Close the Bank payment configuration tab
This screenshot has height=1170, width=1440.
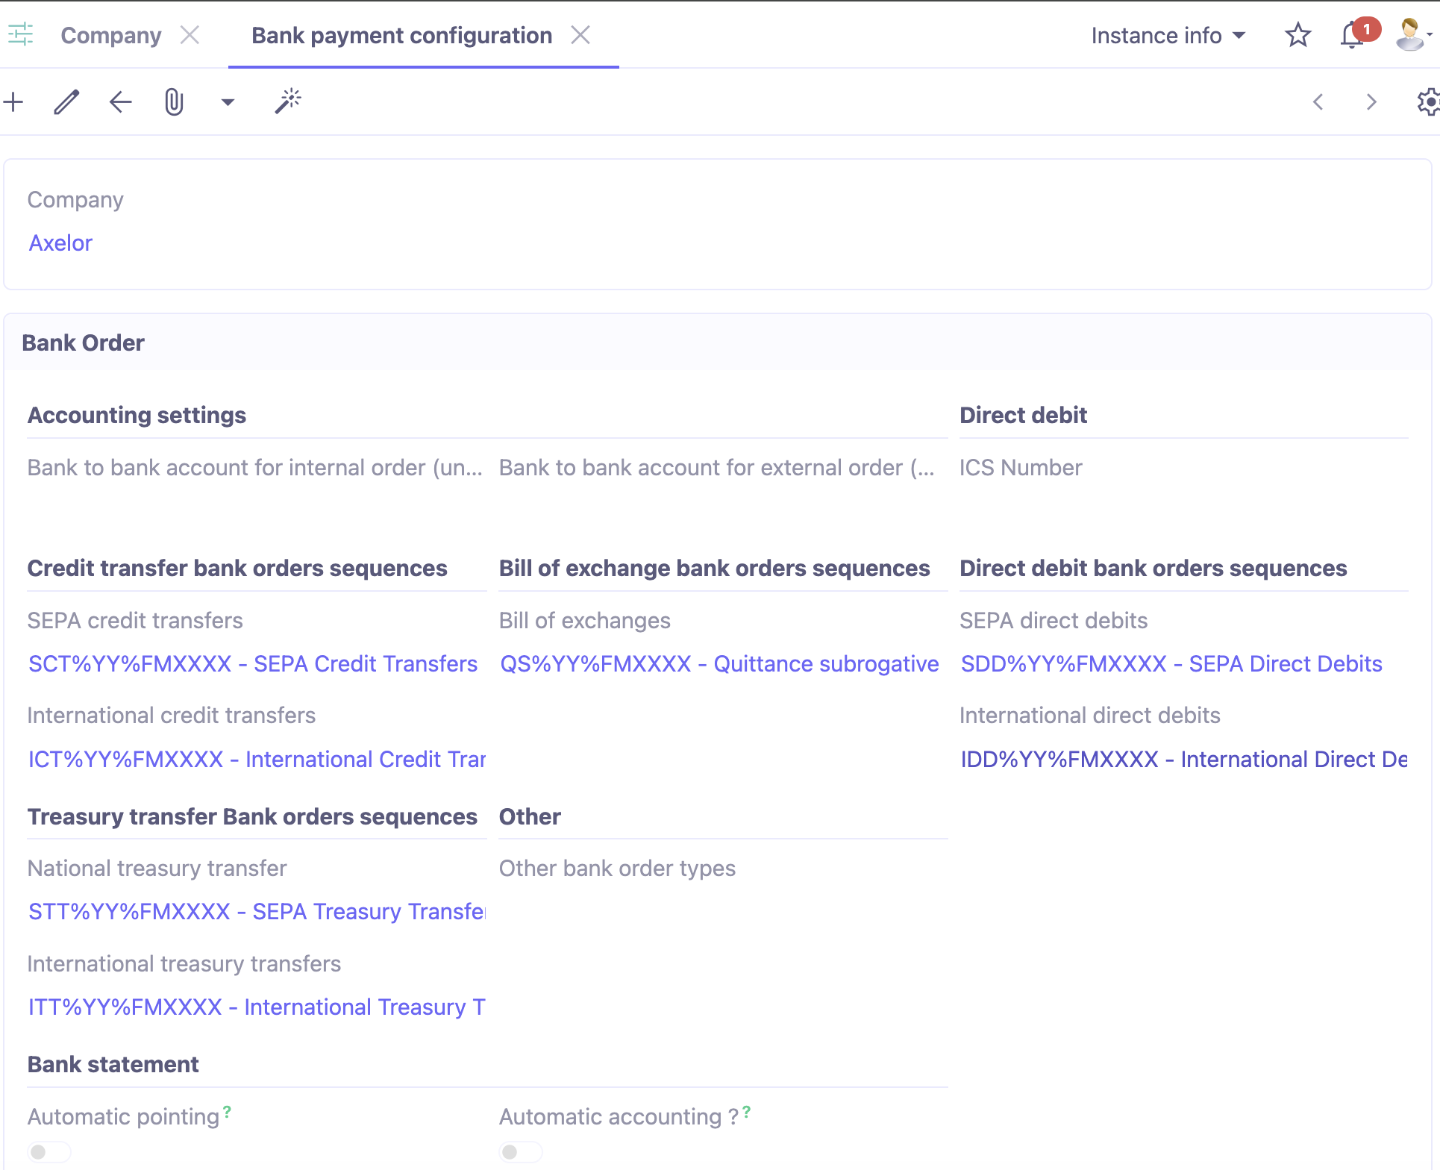[x=580, y=35]
